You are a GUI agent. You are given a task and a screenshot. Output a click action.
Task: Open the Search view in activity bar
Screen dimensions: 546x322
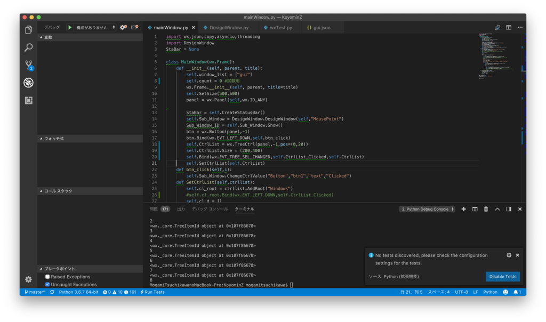point(29,47)
